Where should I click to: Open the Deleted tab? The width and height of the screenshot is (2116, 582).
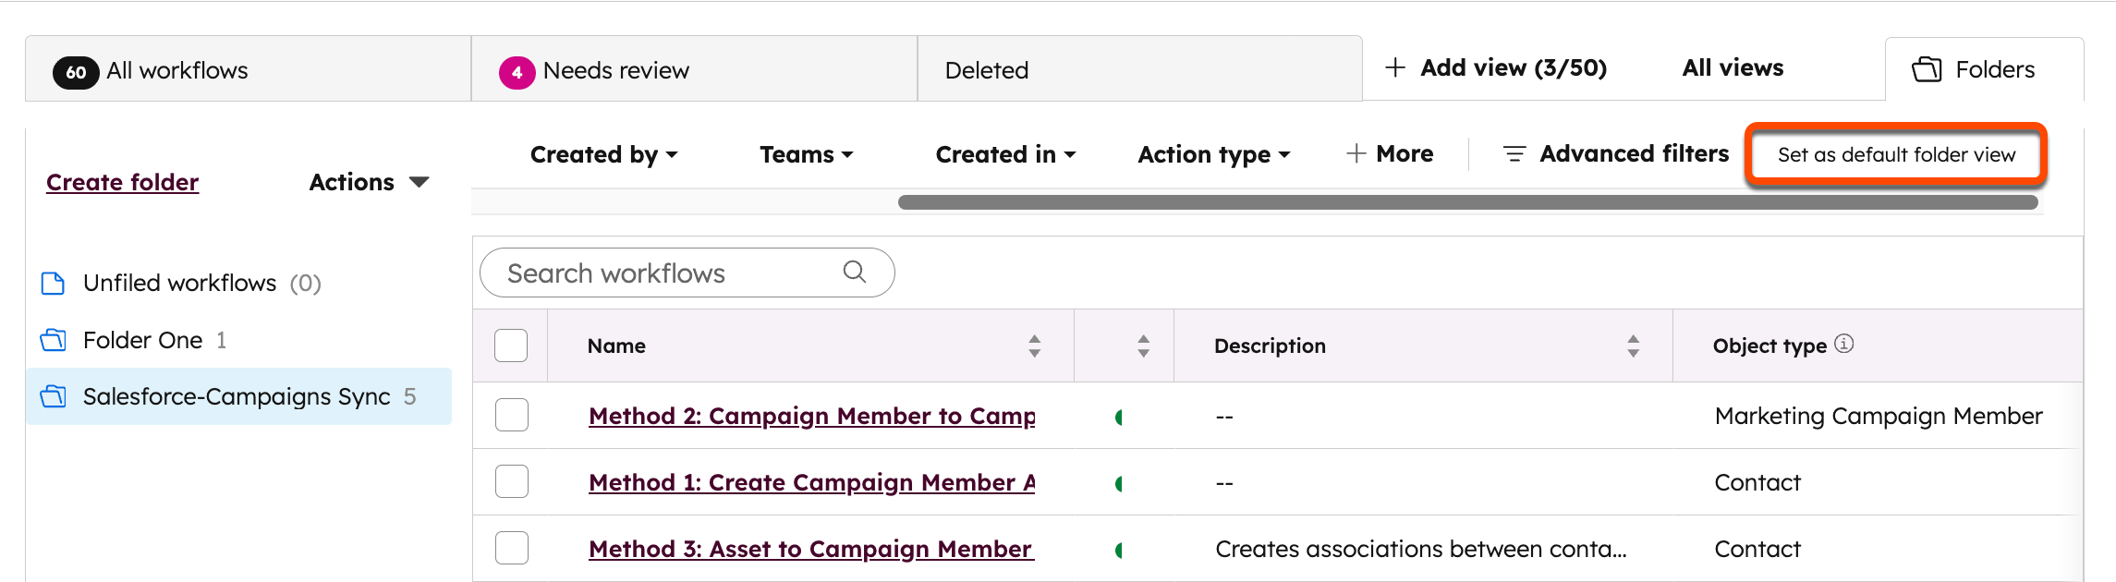coord(1139,69)
